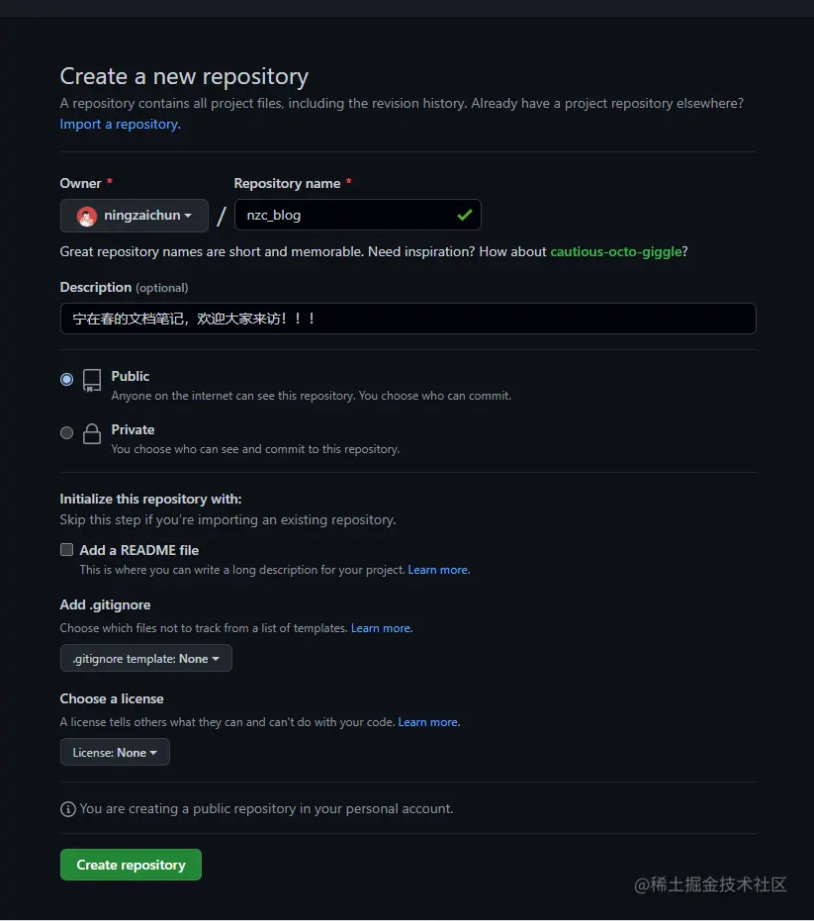Open the License selection dropdown
This screenshot has width=814, height=921.
(114, 752)
